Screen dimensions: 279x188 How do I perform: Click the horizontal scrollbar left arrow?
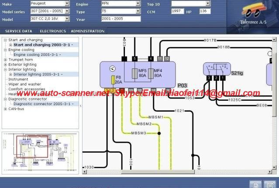pyautogui.click(x=85, y=172)
